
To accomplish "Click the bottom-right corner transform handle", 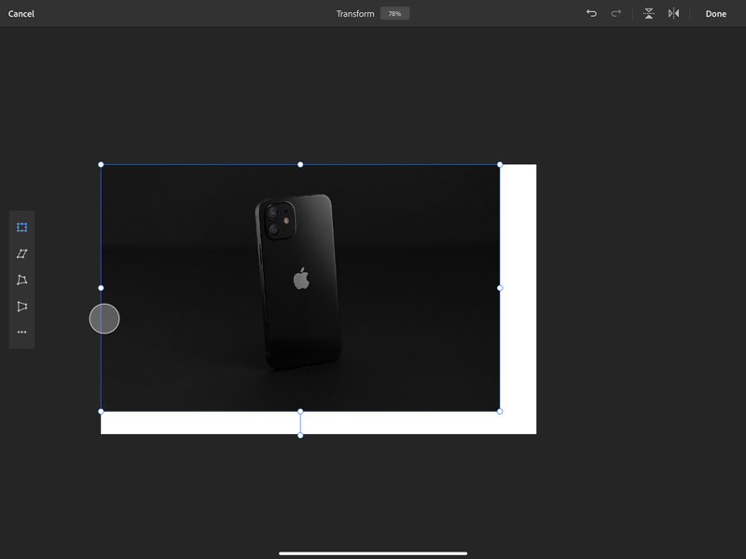I will 500,411.
